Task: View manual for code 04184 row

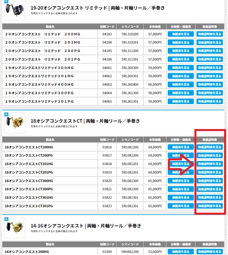Action: (210, 43)
